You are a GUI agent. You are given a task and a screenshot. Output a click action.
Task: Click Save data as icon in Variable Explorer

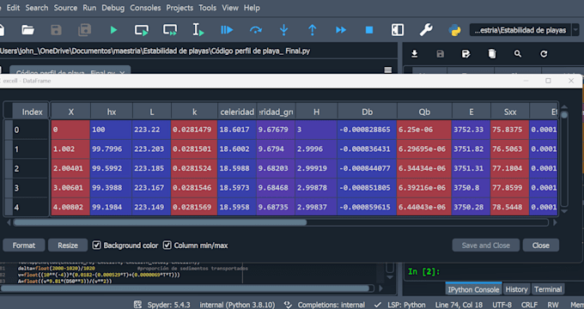(x=466, y=54)
